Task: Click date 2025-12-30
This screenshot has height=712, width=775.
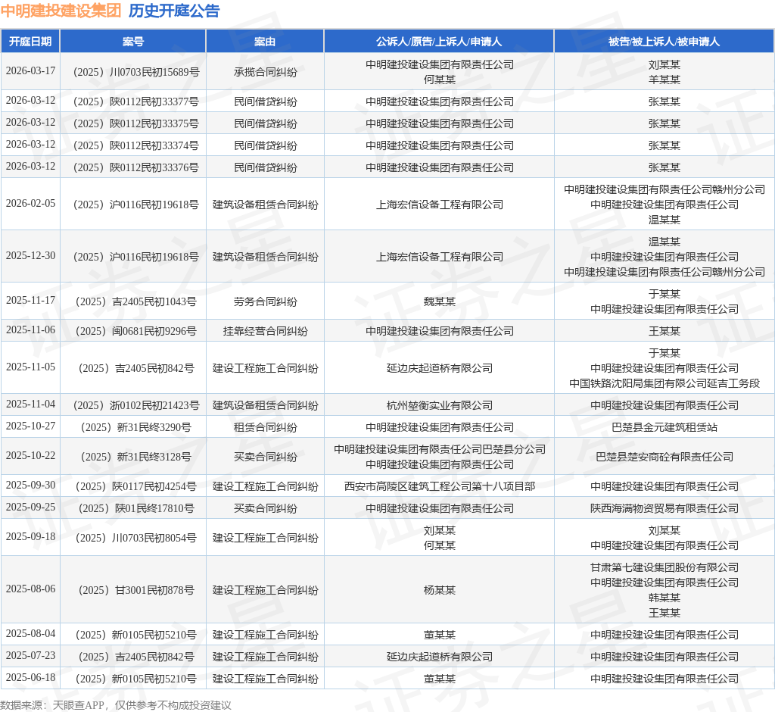Action: (x=30, y=256)
